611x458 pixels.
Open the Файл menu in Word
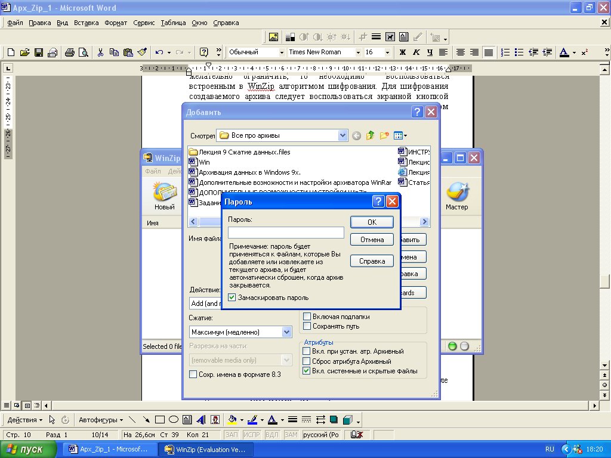[15, 23]
